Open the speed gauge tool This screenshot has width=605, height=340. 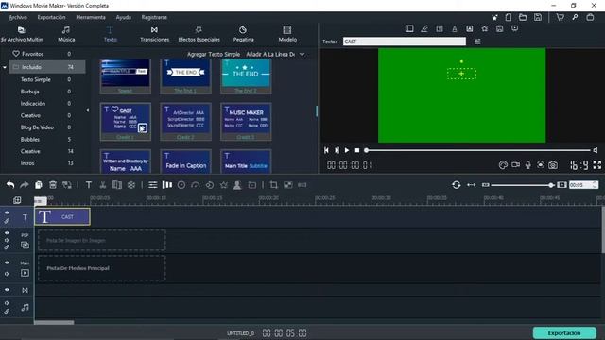[x=196, y=185]
